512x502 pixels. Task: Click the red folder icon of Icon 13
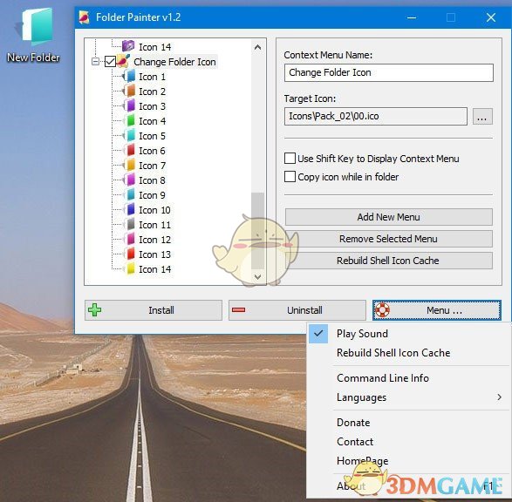pyautogui.click(x=130, y=254)
